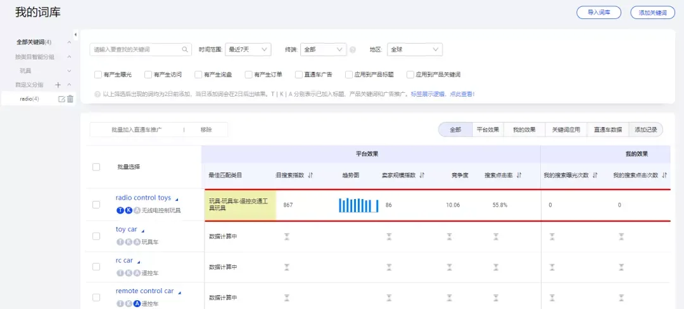Click the T badge under radio control toys
Image resolution: width=684 pixels, height=309 pixels.
(x=120, y=210)
